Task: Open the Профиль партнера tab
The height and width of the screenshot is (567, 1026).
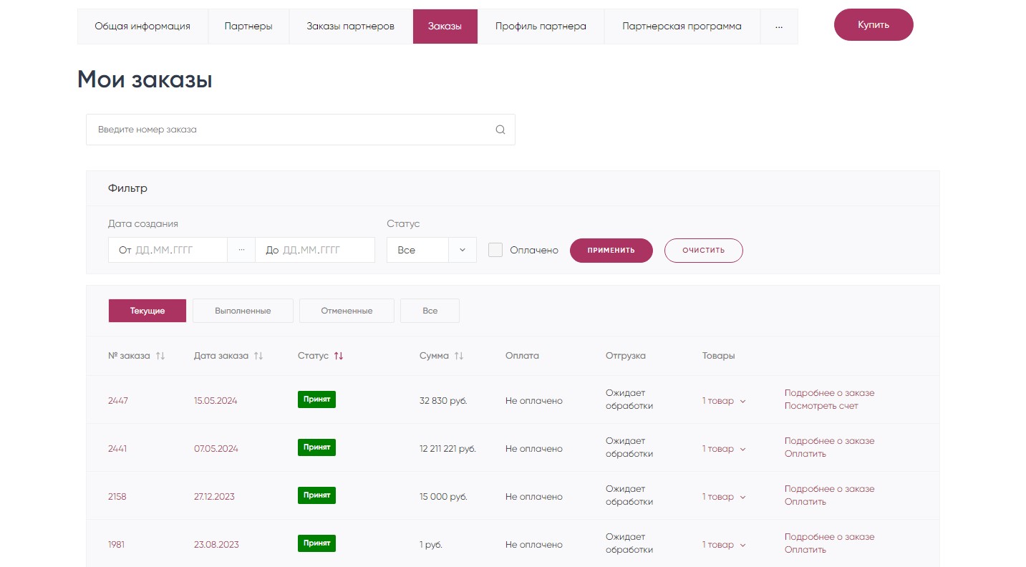Action: pyautogui.click(x=541, y=26)
